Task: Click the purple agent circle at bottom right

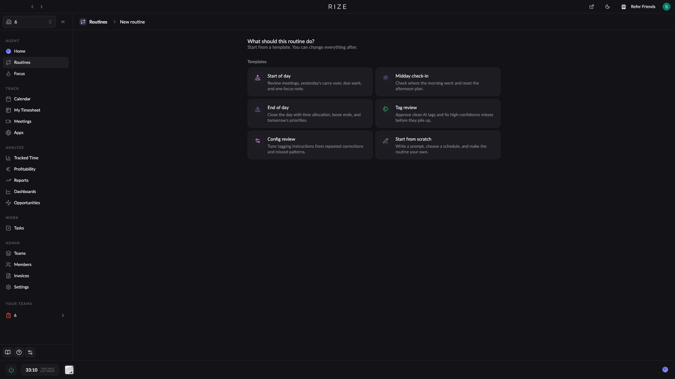Action: 665,370
